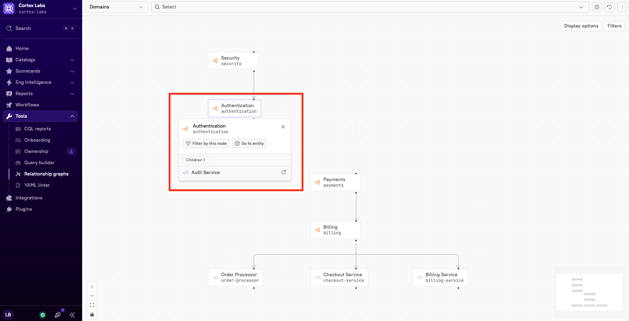Expand the Catalogs menu

coord(41,60)
